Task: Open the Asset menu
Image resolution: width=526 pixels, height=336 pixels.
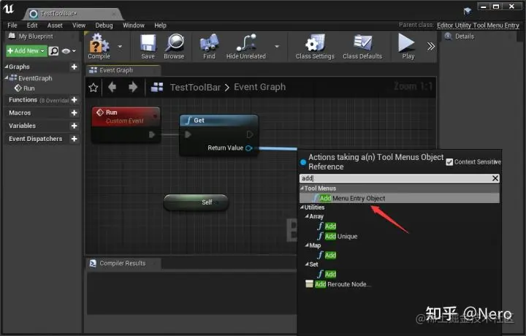Action: 55,25
